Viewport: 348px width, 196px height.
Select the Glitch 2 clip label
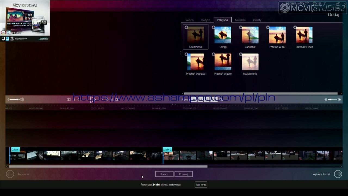point(167,150)
